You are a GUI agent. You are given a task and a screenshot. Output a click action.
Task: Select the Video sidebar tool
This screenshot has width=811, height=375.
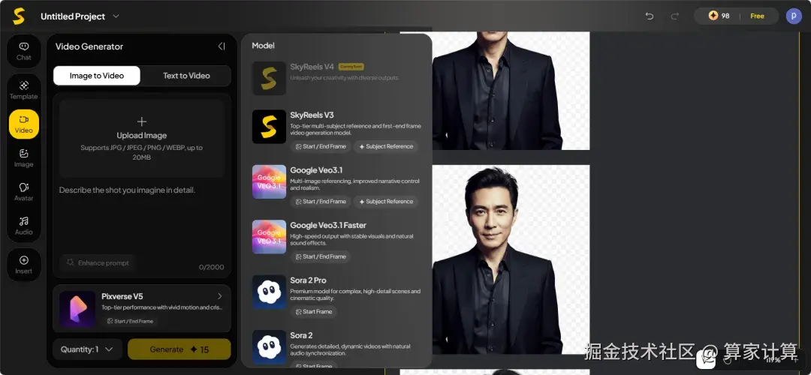24,124
